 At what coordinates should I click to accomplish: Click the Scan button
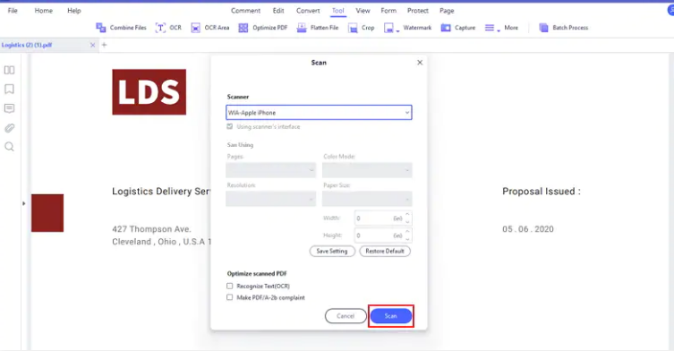point(391,316)
